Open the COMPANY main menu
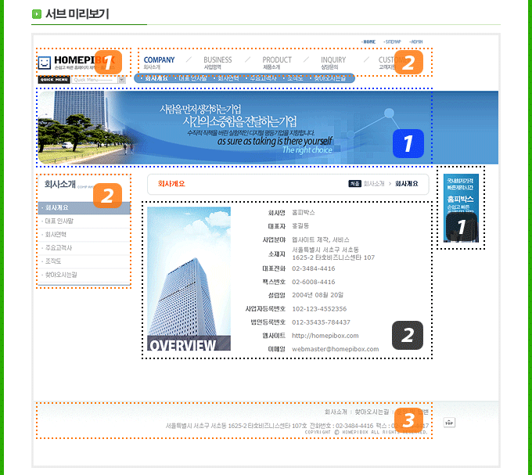The image size is (532, 475). coord(159,61)
